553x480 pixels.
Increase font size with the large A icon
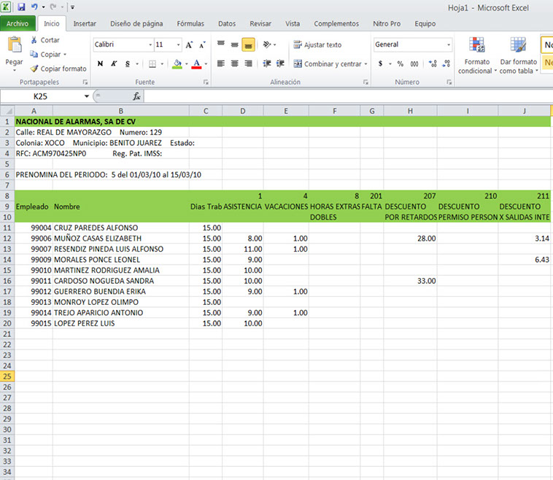(189, 45)
